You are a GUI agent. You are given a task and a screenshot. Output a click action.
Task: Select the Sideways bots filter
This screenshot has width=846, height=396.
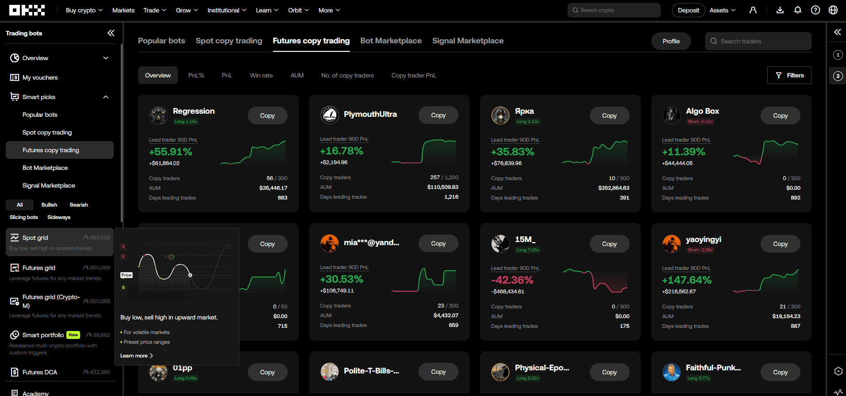pos(59,217)
